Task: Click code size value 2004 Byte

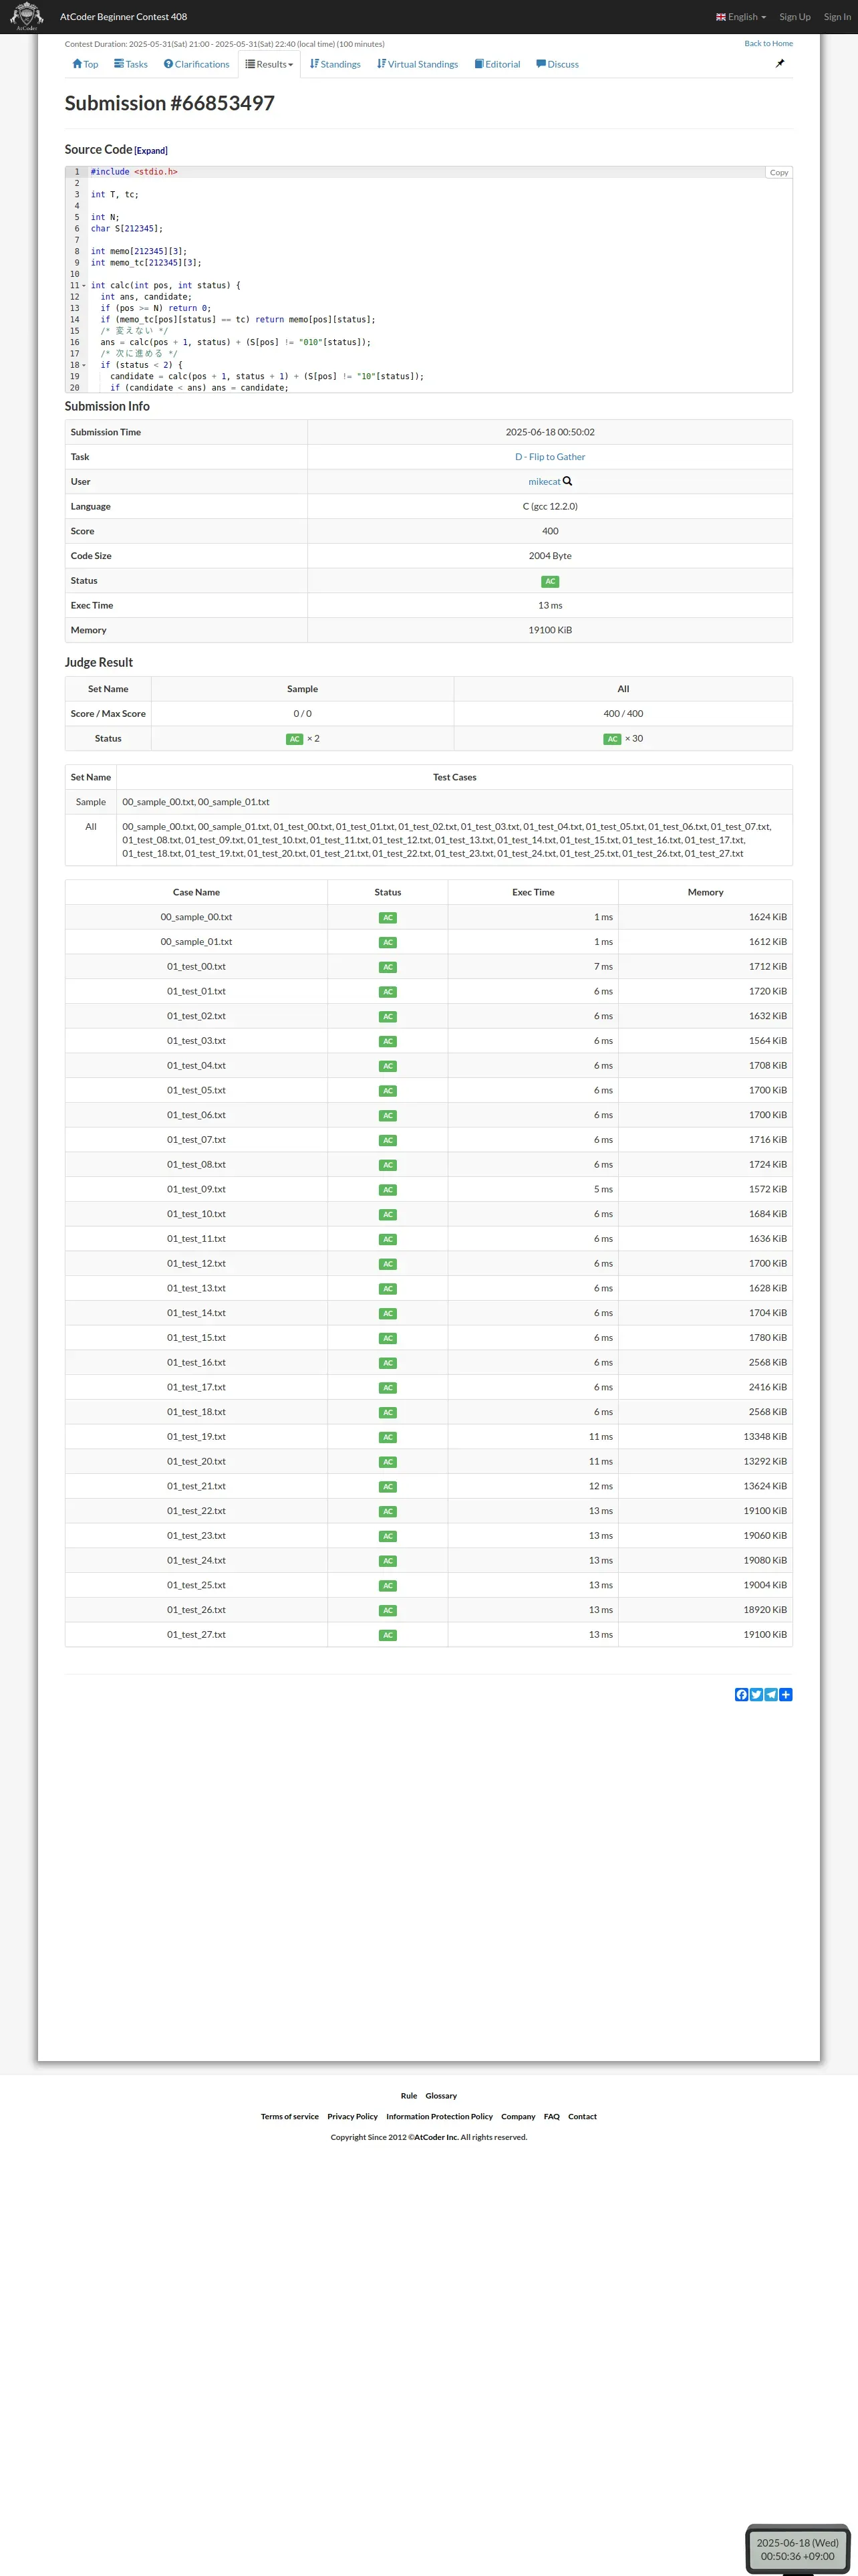Action: click(x=551, y=556)
